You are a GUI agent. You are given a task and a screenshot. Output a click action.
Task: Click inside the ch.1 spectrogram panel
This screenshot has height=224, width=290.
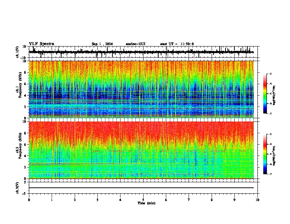[141, 89]
